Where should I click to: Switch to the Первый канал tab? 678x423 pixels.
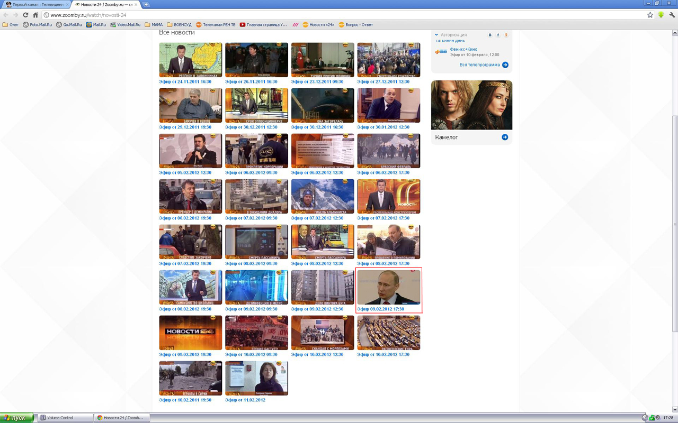(36, 4)
